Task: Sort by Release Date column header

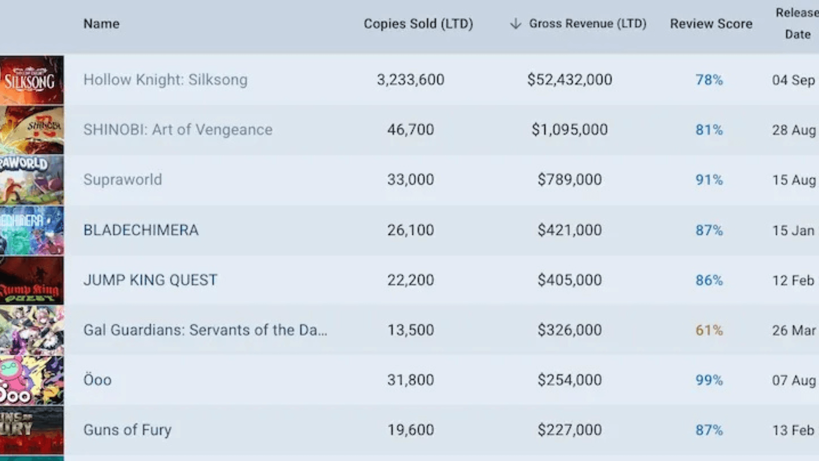Action: point(797,23)
